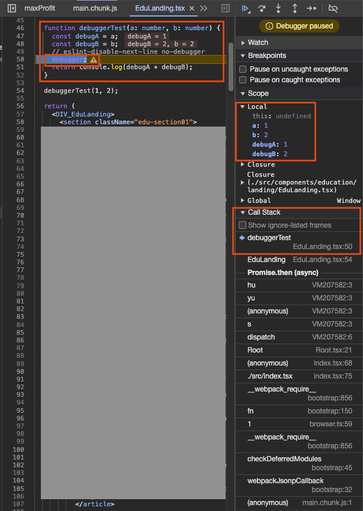363x511 pixels.
Task: Select dispatch call stack frame
Action: [x=298, y=337]
